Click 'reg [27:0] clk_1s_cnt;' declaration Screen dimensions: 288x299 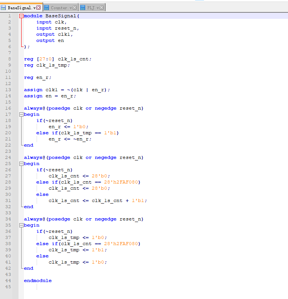point(58,59)
